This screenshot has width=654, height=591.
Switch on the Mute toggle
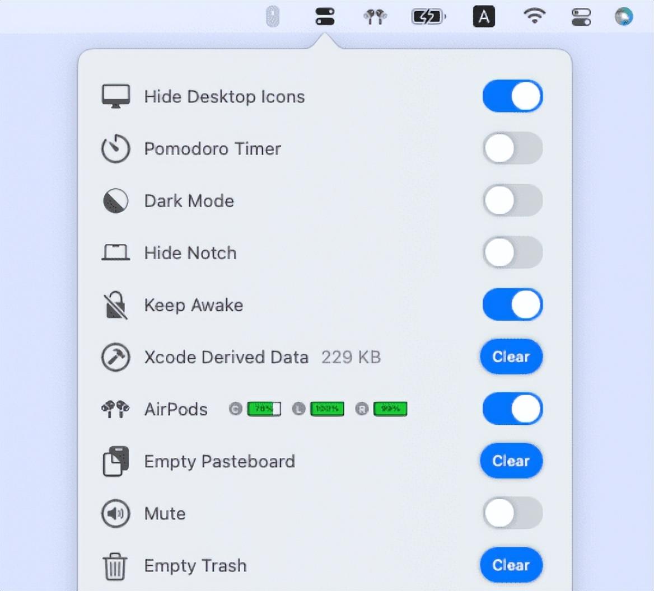(x=512, y=513)
